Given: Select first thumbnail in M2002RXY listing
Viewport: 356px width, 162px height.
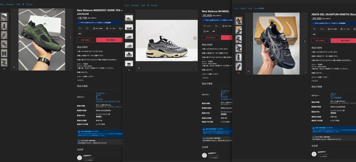Looking at the screenshot, I should coord(4,17).
